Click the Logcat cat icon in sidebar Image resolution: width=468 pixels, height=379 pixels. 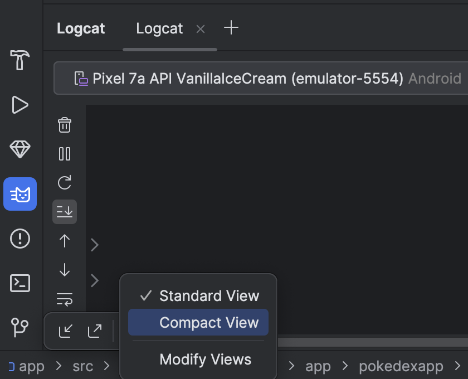(20, 194)
